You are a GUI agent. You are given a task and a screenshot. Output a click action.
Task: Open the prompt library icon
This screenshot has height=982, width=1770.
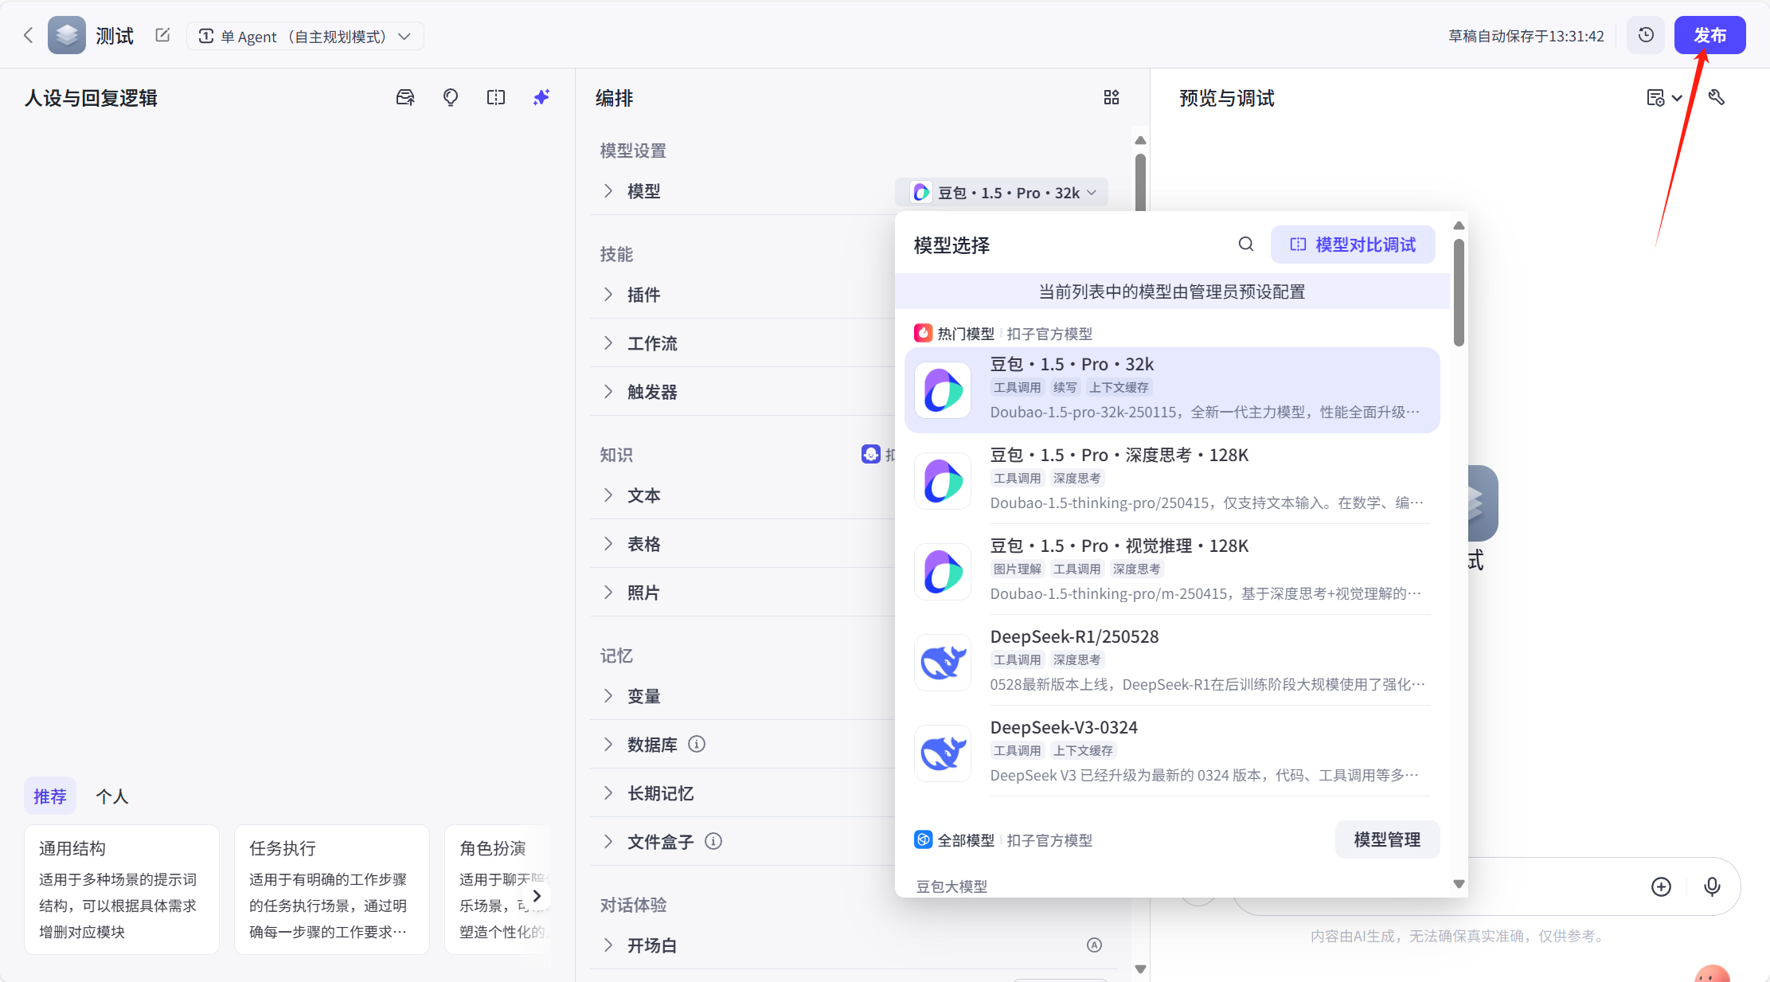405,97
